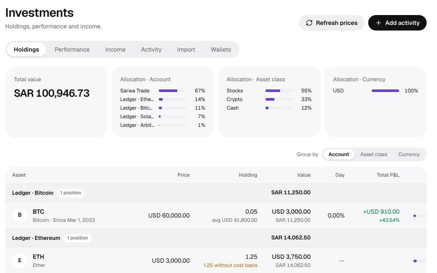Click the Total P&L column header

pos(388,175)
